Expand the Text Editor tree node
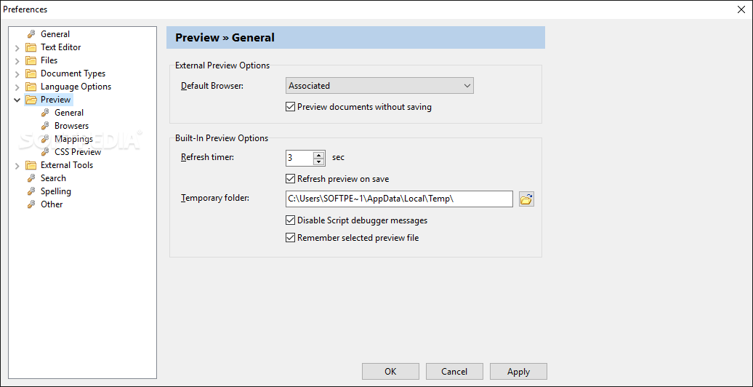This screenshot has width=753, height=387. pos(17,47)
